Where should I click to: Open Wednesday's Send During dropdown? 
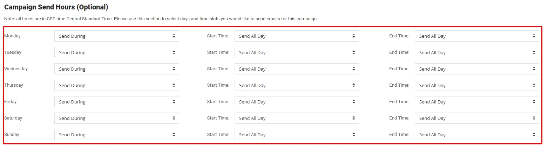pyautogui.click(x=117, y=69)
